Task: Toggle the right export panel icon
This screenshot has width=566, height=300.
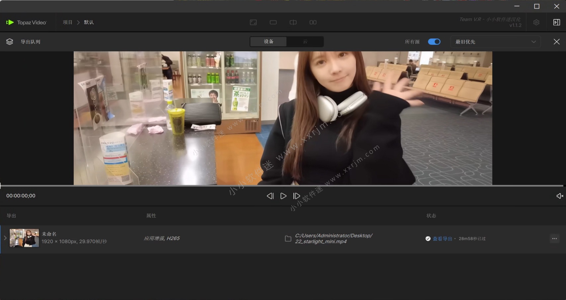Action: pos(557,22)
